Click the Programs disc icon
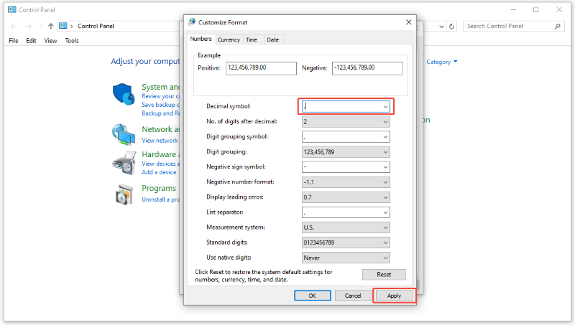This screenshot has height=325, width=575. click(x=124, y=194)
